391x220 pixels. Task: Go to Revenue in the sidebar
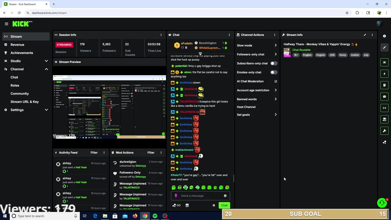(25, 45)
